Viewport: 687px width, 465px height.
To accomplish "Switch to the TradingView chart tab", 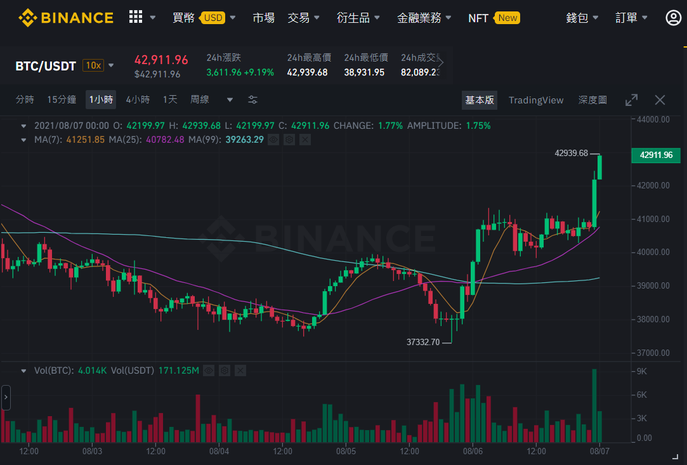I will pyautogui.click(x=536, y=100).
